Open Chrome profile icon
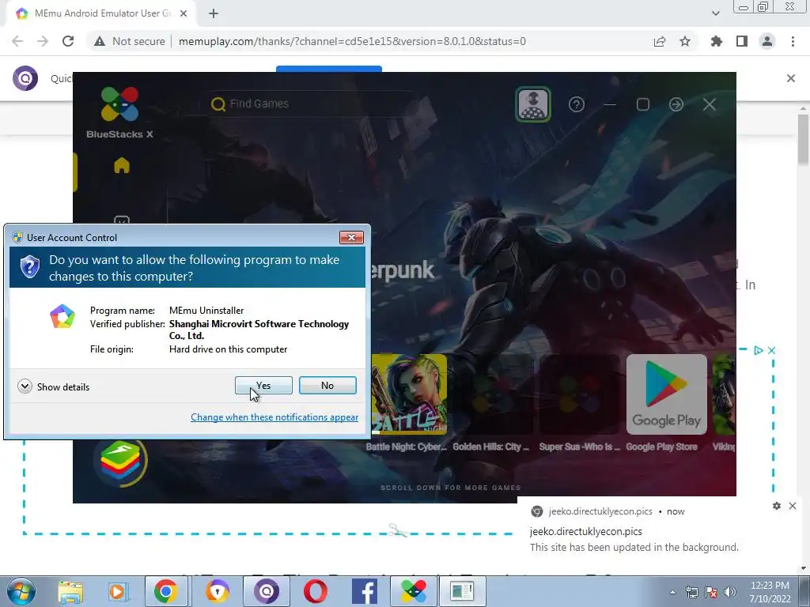Screen dimensions: 810x607 767,41
